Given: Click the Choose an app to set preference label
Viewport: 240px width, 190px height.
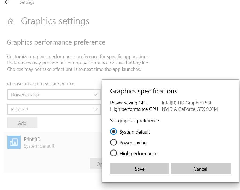Looking at the screenshot, I should (x=41, y=84).
